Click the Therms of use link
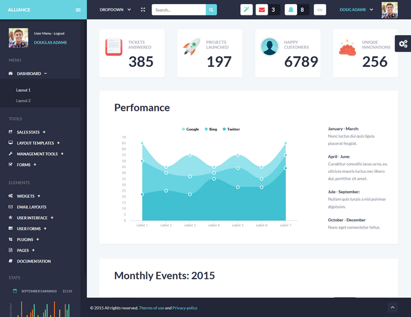 (151, 308)
